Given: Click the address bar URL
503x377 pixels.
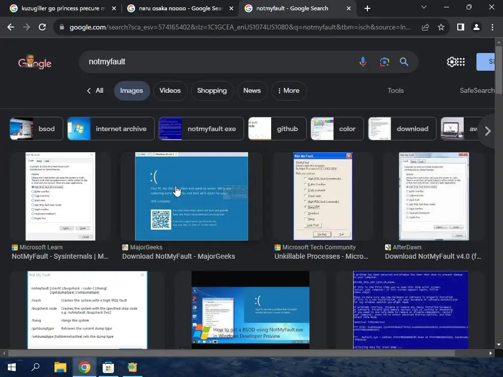Looking at the screenshot, I should pyautogui.click(x=240, y=27).
